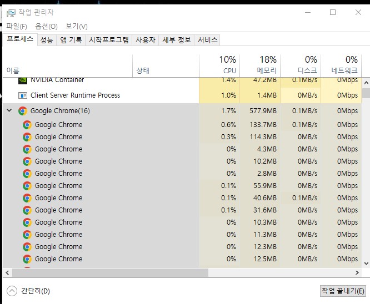Click the 1.7% CPU value for Chrome group

[x=228, y=111]
